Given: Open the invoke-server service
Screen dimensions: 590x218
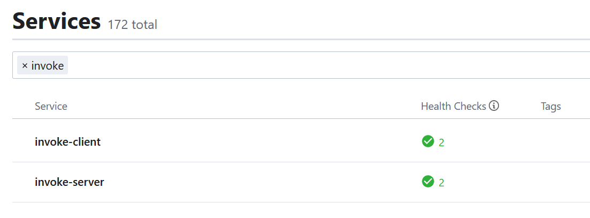Looking at the screenshot, I should click(x=69, y=182).
